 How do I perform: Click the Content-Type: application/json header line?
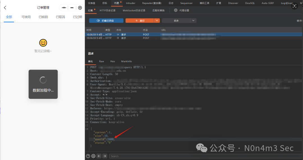[113, 91]
